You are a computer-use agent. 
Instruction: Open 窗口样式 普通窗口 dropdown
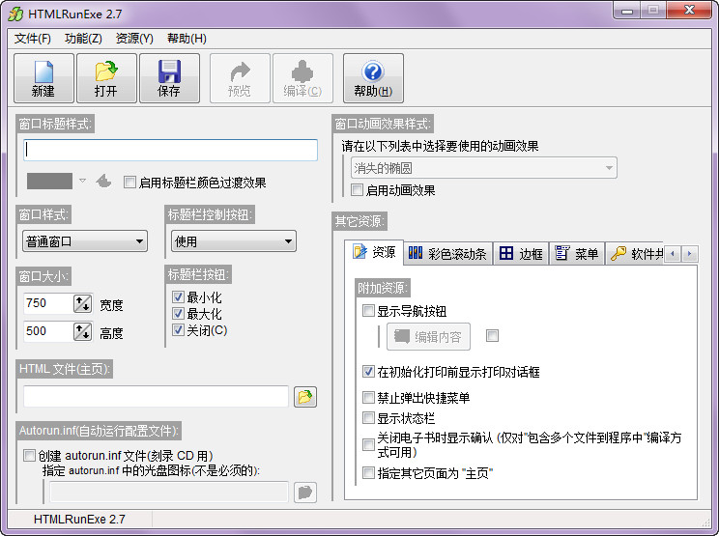85,241
